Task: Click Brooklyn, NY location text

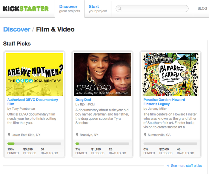Action: [89, 135]
